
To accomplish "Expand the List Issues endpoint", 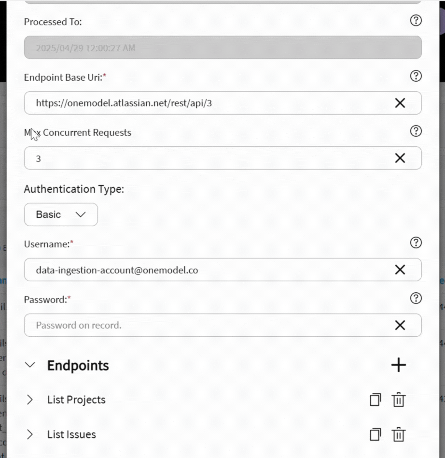I will 30,435.
